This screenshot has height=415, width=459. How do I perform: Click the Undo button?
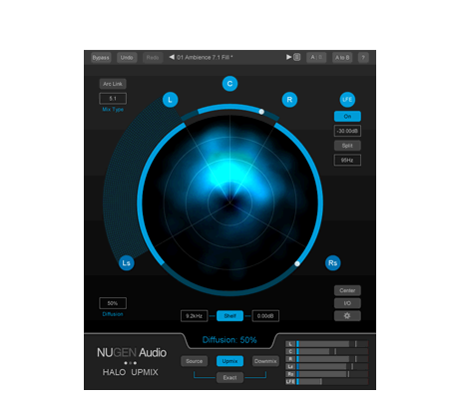pos(127,58)
